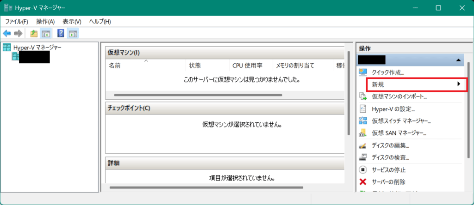Open the ファイル(F) menu

pos(17,22)
